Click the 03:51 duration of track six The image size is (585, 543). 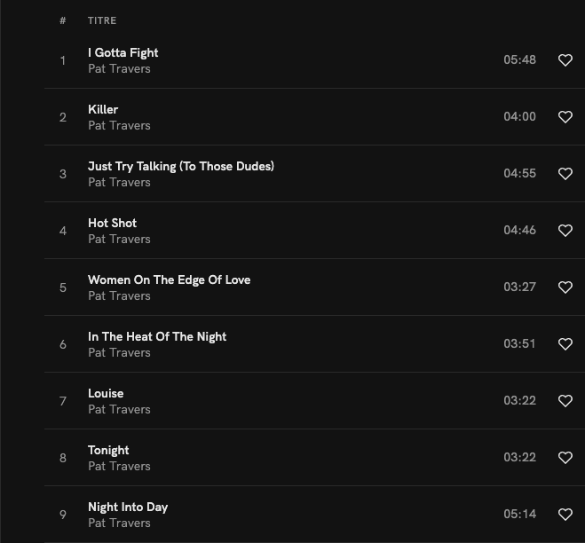(519, 344)
